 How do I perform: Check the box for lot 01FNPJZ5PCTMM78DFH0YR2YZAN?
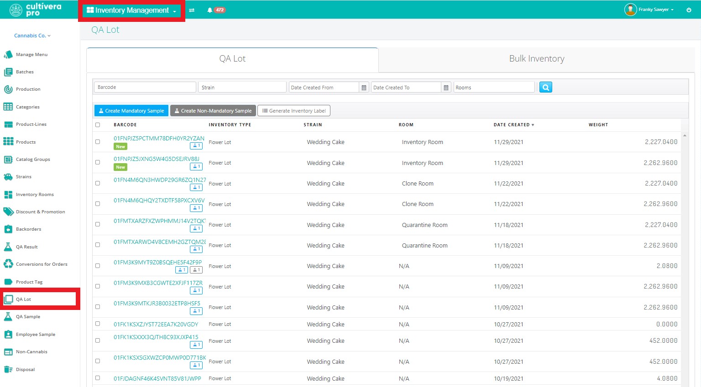(98, 142)
